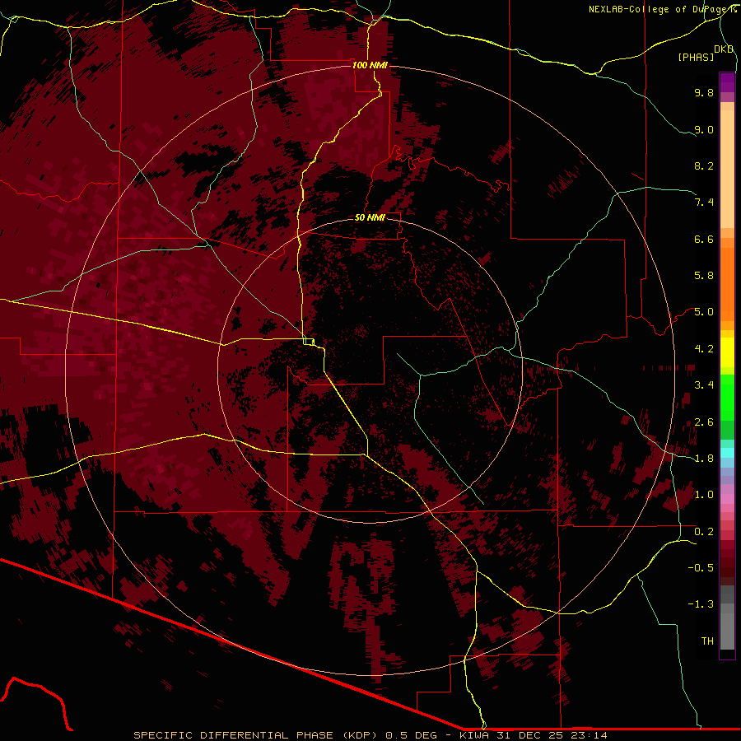Click the 5.0 value on the color scale

pyautogui.click(x=704, y=312)
